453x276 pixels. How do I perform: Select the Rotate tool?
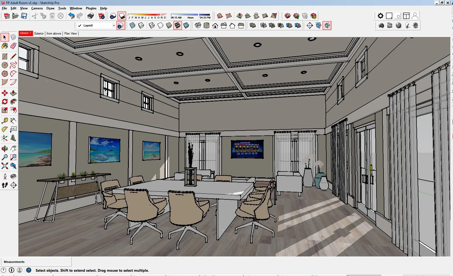pyautogui.click(x=5, y=102)
